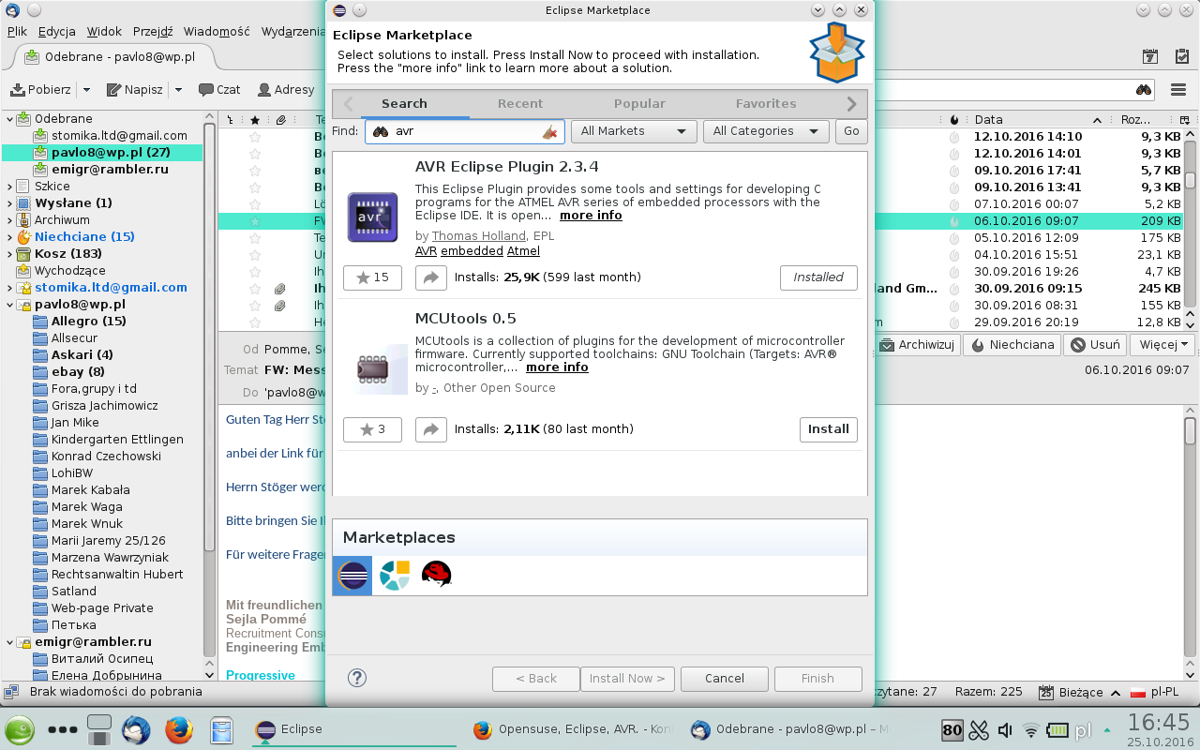1200x750 pixels.
Task: Open help in the Eclipse Marketplace dialog
Action: pos(356,678)
